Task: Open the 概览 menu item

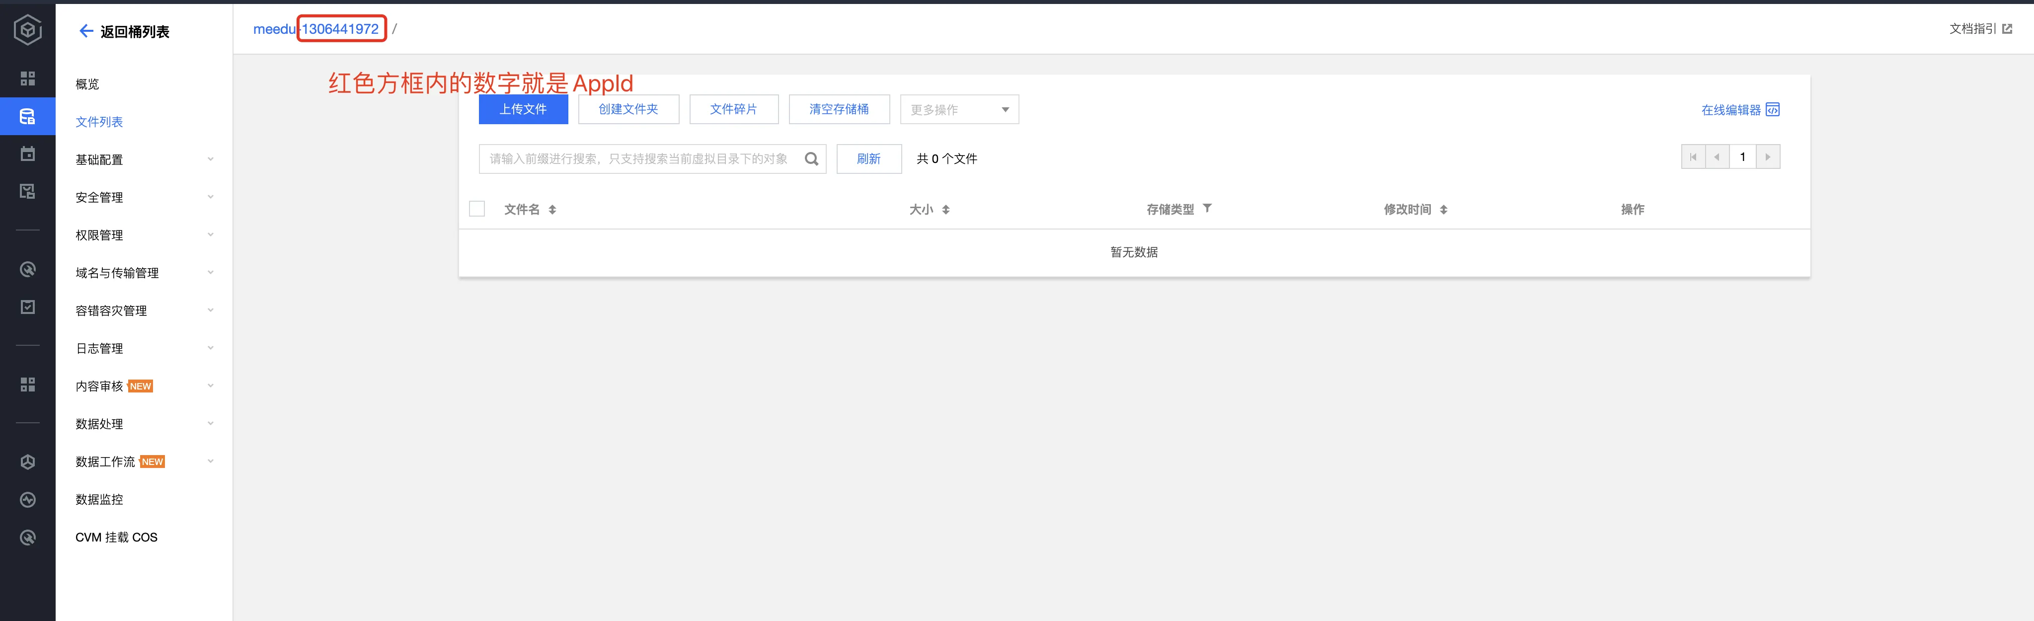Action: [x=87, y=84]
